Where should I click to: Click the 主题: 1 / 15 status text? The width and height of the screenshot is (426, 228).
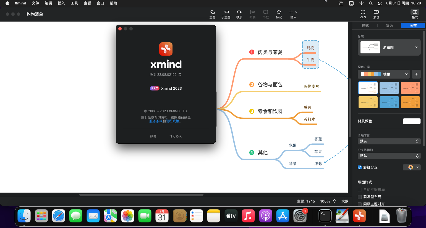306,201
